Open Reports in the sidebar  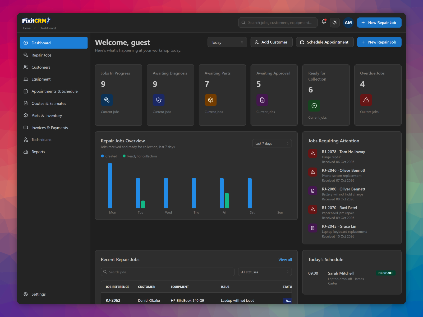pos(54,152)
